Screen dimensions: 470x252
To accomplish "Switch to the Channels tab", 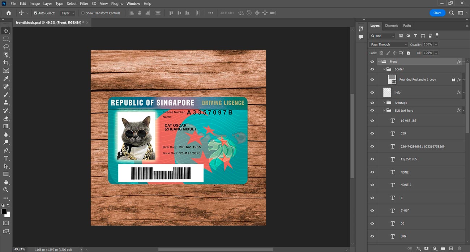I will 391,26.
